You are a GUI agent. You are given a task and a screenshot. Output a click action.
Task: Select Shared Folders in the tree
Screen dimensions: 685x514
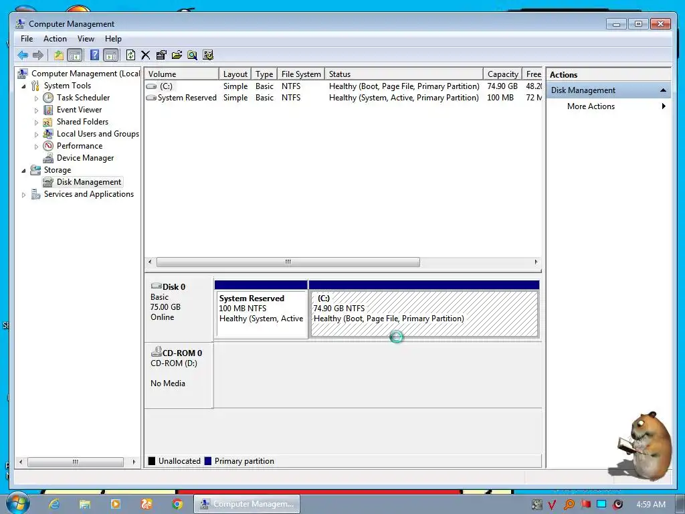pos(82,122)
